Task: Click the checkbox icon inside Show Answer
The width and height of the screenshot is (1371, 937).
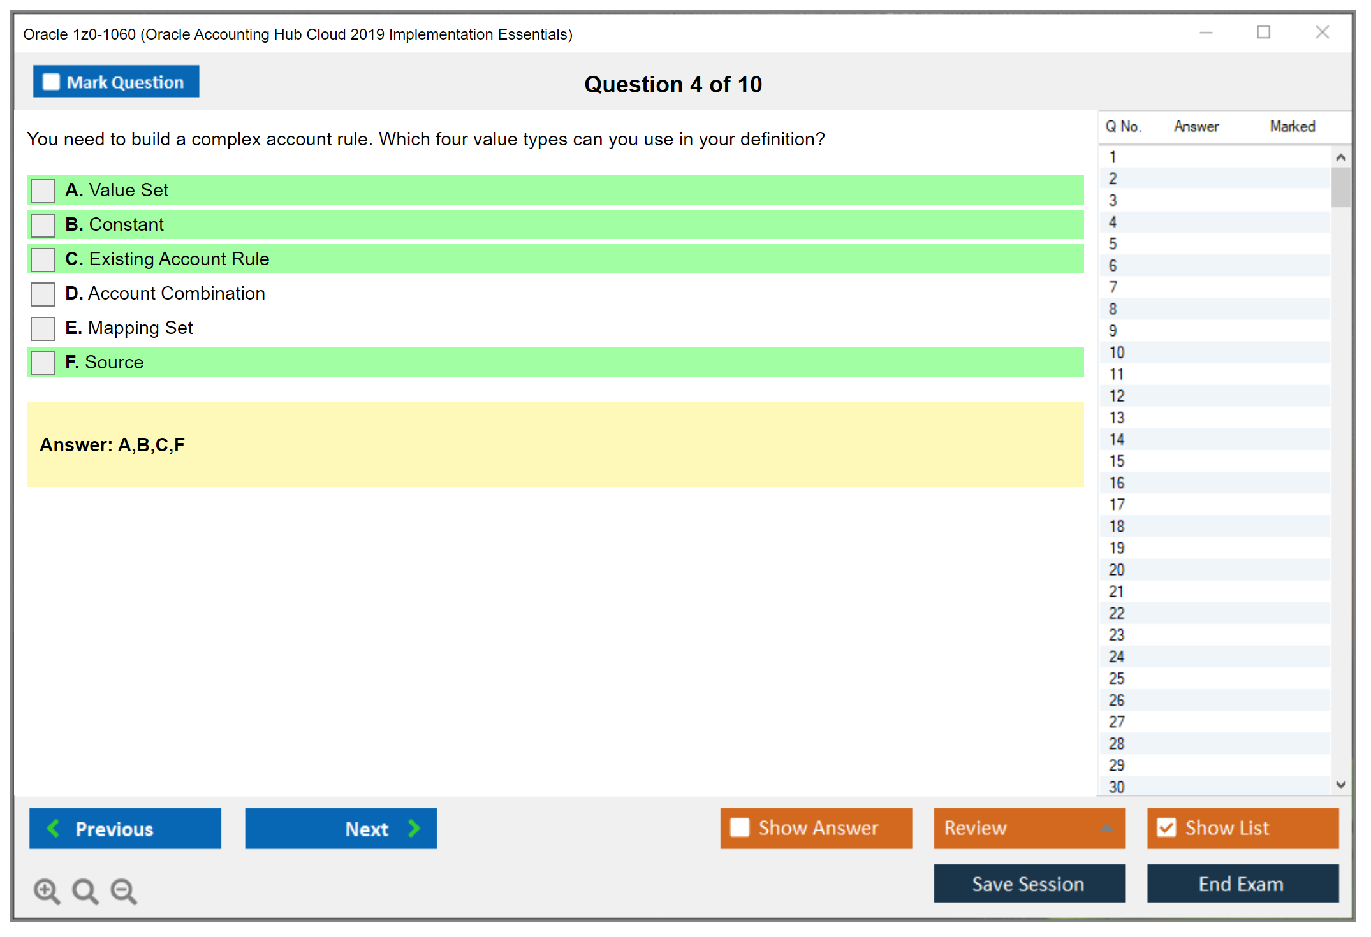Action: [x=740, y=827]
